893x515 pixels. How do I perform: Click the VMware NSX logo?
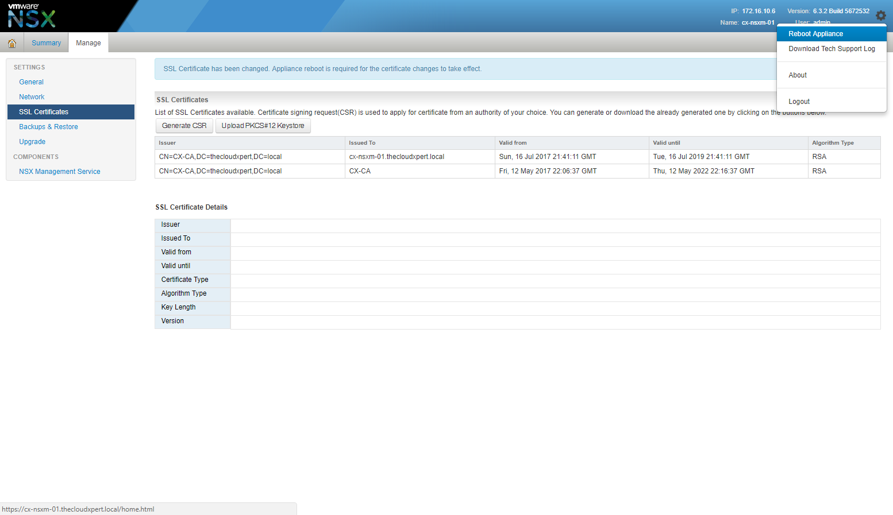point(32,16)
